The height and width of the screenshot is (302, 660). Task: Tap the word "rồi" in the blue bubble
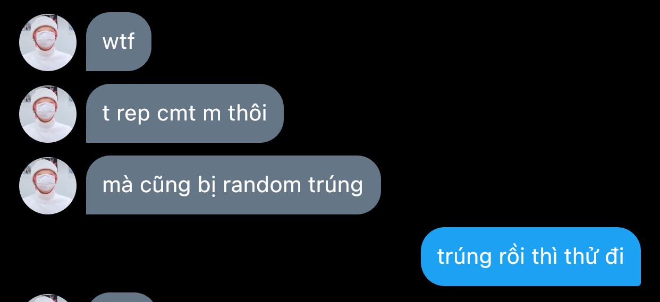point(510,256)
